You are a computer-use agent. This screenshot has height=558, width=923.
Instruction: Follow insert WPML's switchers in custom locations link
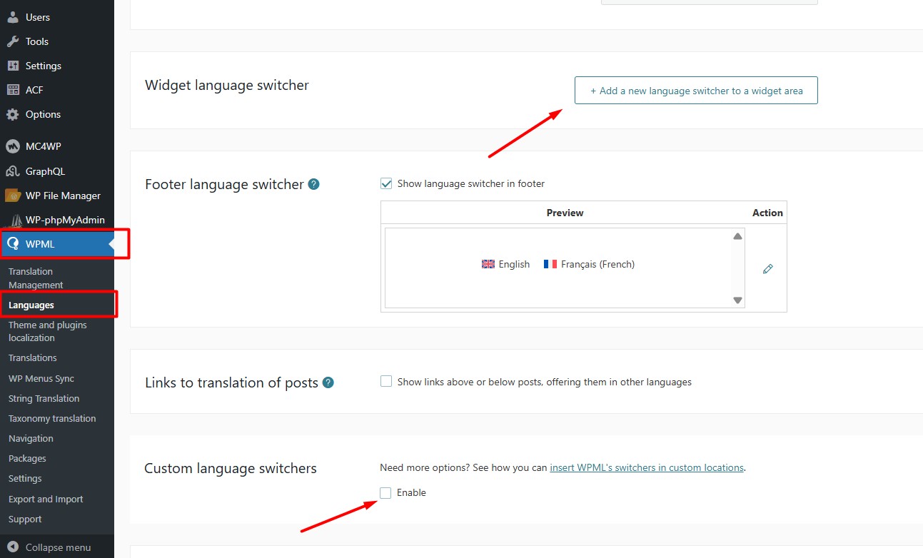click(x=647, y=467)
